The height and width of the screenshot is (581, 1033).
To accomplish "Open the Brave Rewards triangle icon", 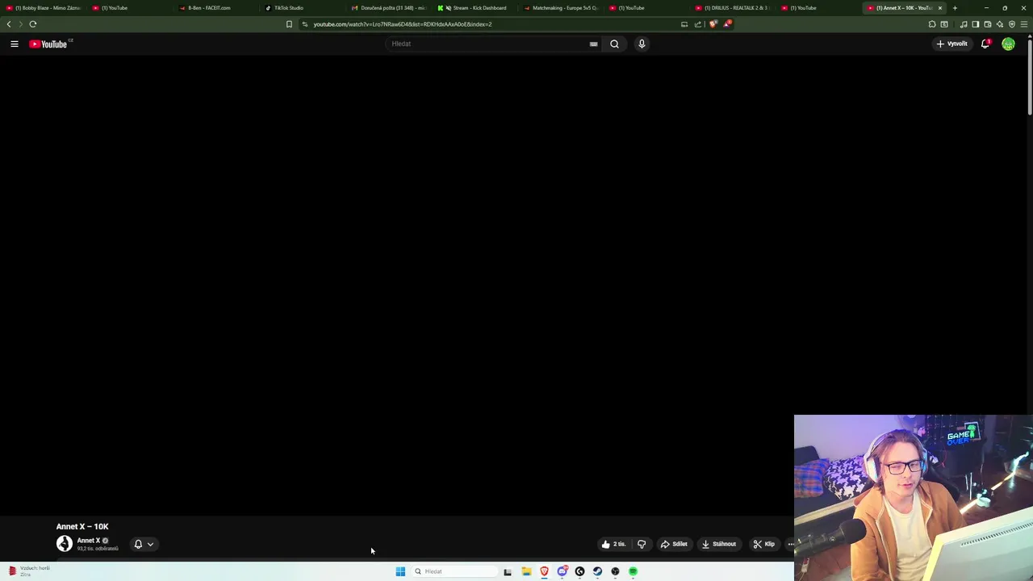I will (727, 24).
